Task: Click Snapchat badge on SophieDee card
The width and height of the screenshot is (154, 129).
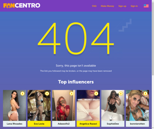Action: pos(121,93)
